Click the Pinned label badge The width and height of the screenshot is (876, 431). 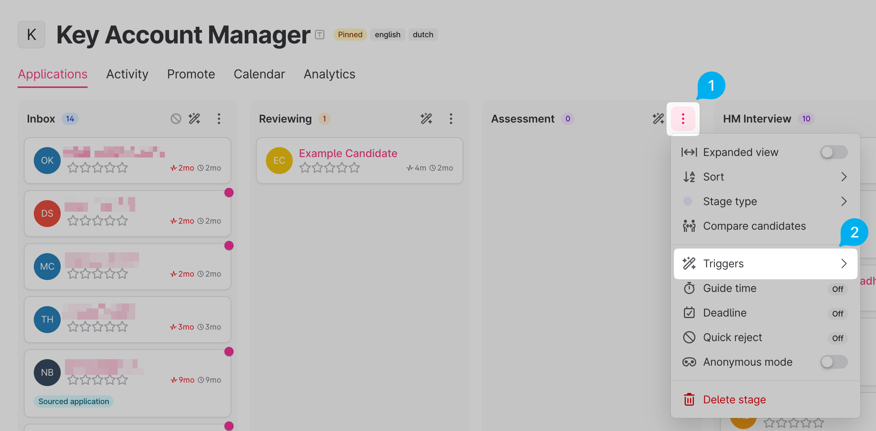point(350,35)
